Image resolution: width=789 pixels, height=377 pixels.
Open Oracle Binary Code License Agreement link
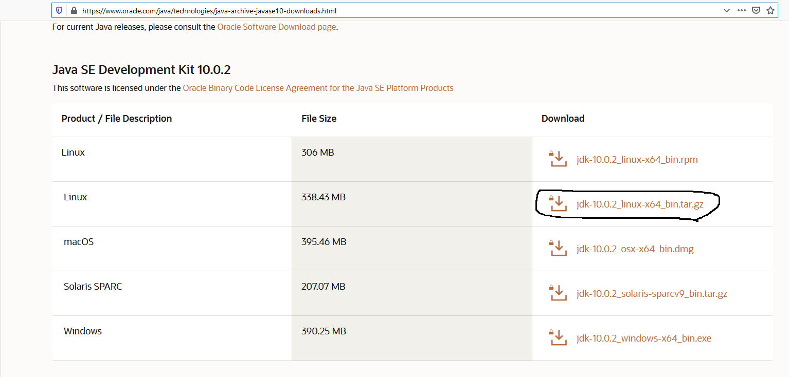pyautogui.click(x=318, y=88)
